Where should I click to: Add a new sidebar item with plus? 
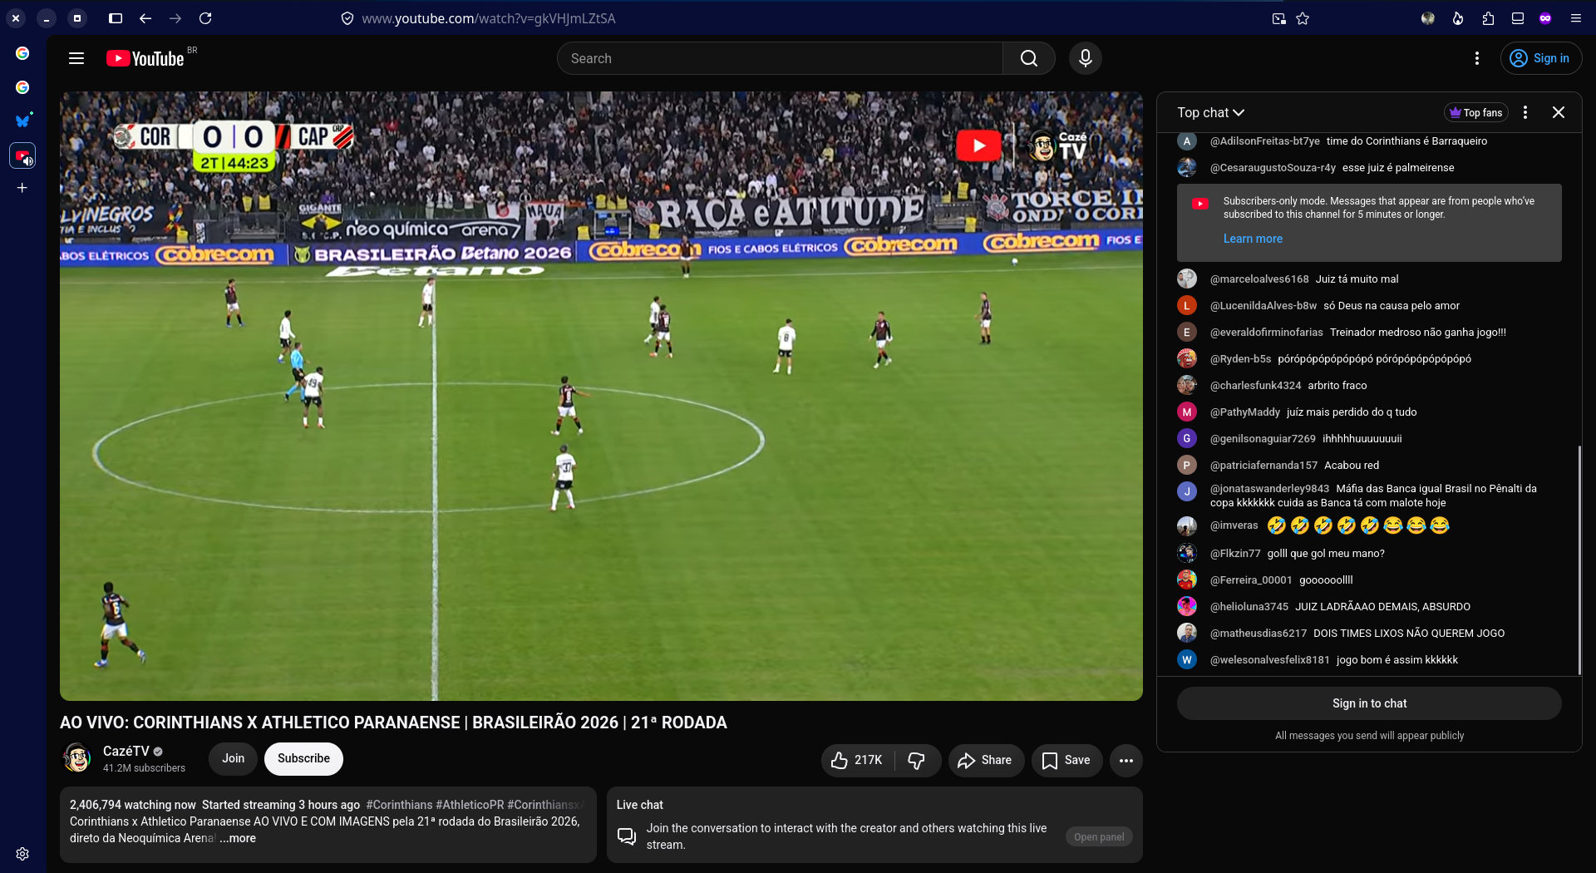pyautogui.click(x=22, y=188)
